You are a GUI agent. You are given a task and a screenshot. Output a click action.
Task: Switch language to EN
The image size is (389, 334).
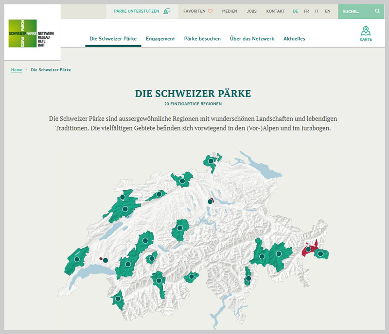(x=328, y=11)
